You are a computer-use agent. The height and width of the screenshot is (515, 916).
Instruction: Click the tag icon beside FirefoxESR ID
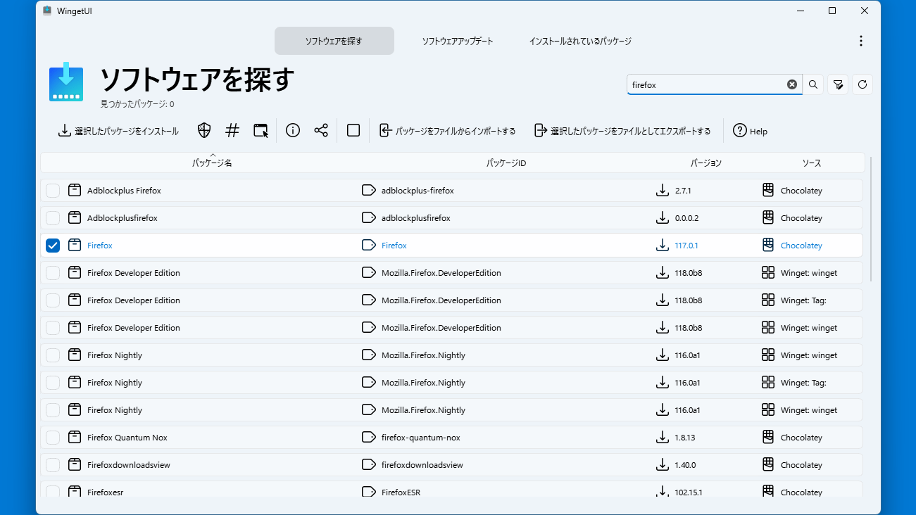click(368, 492)
